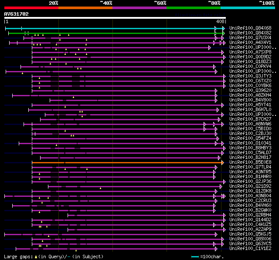Select the UniRef100_Q54FZ4 label
The image size is (279, 260).
click(x=250, y=138)
